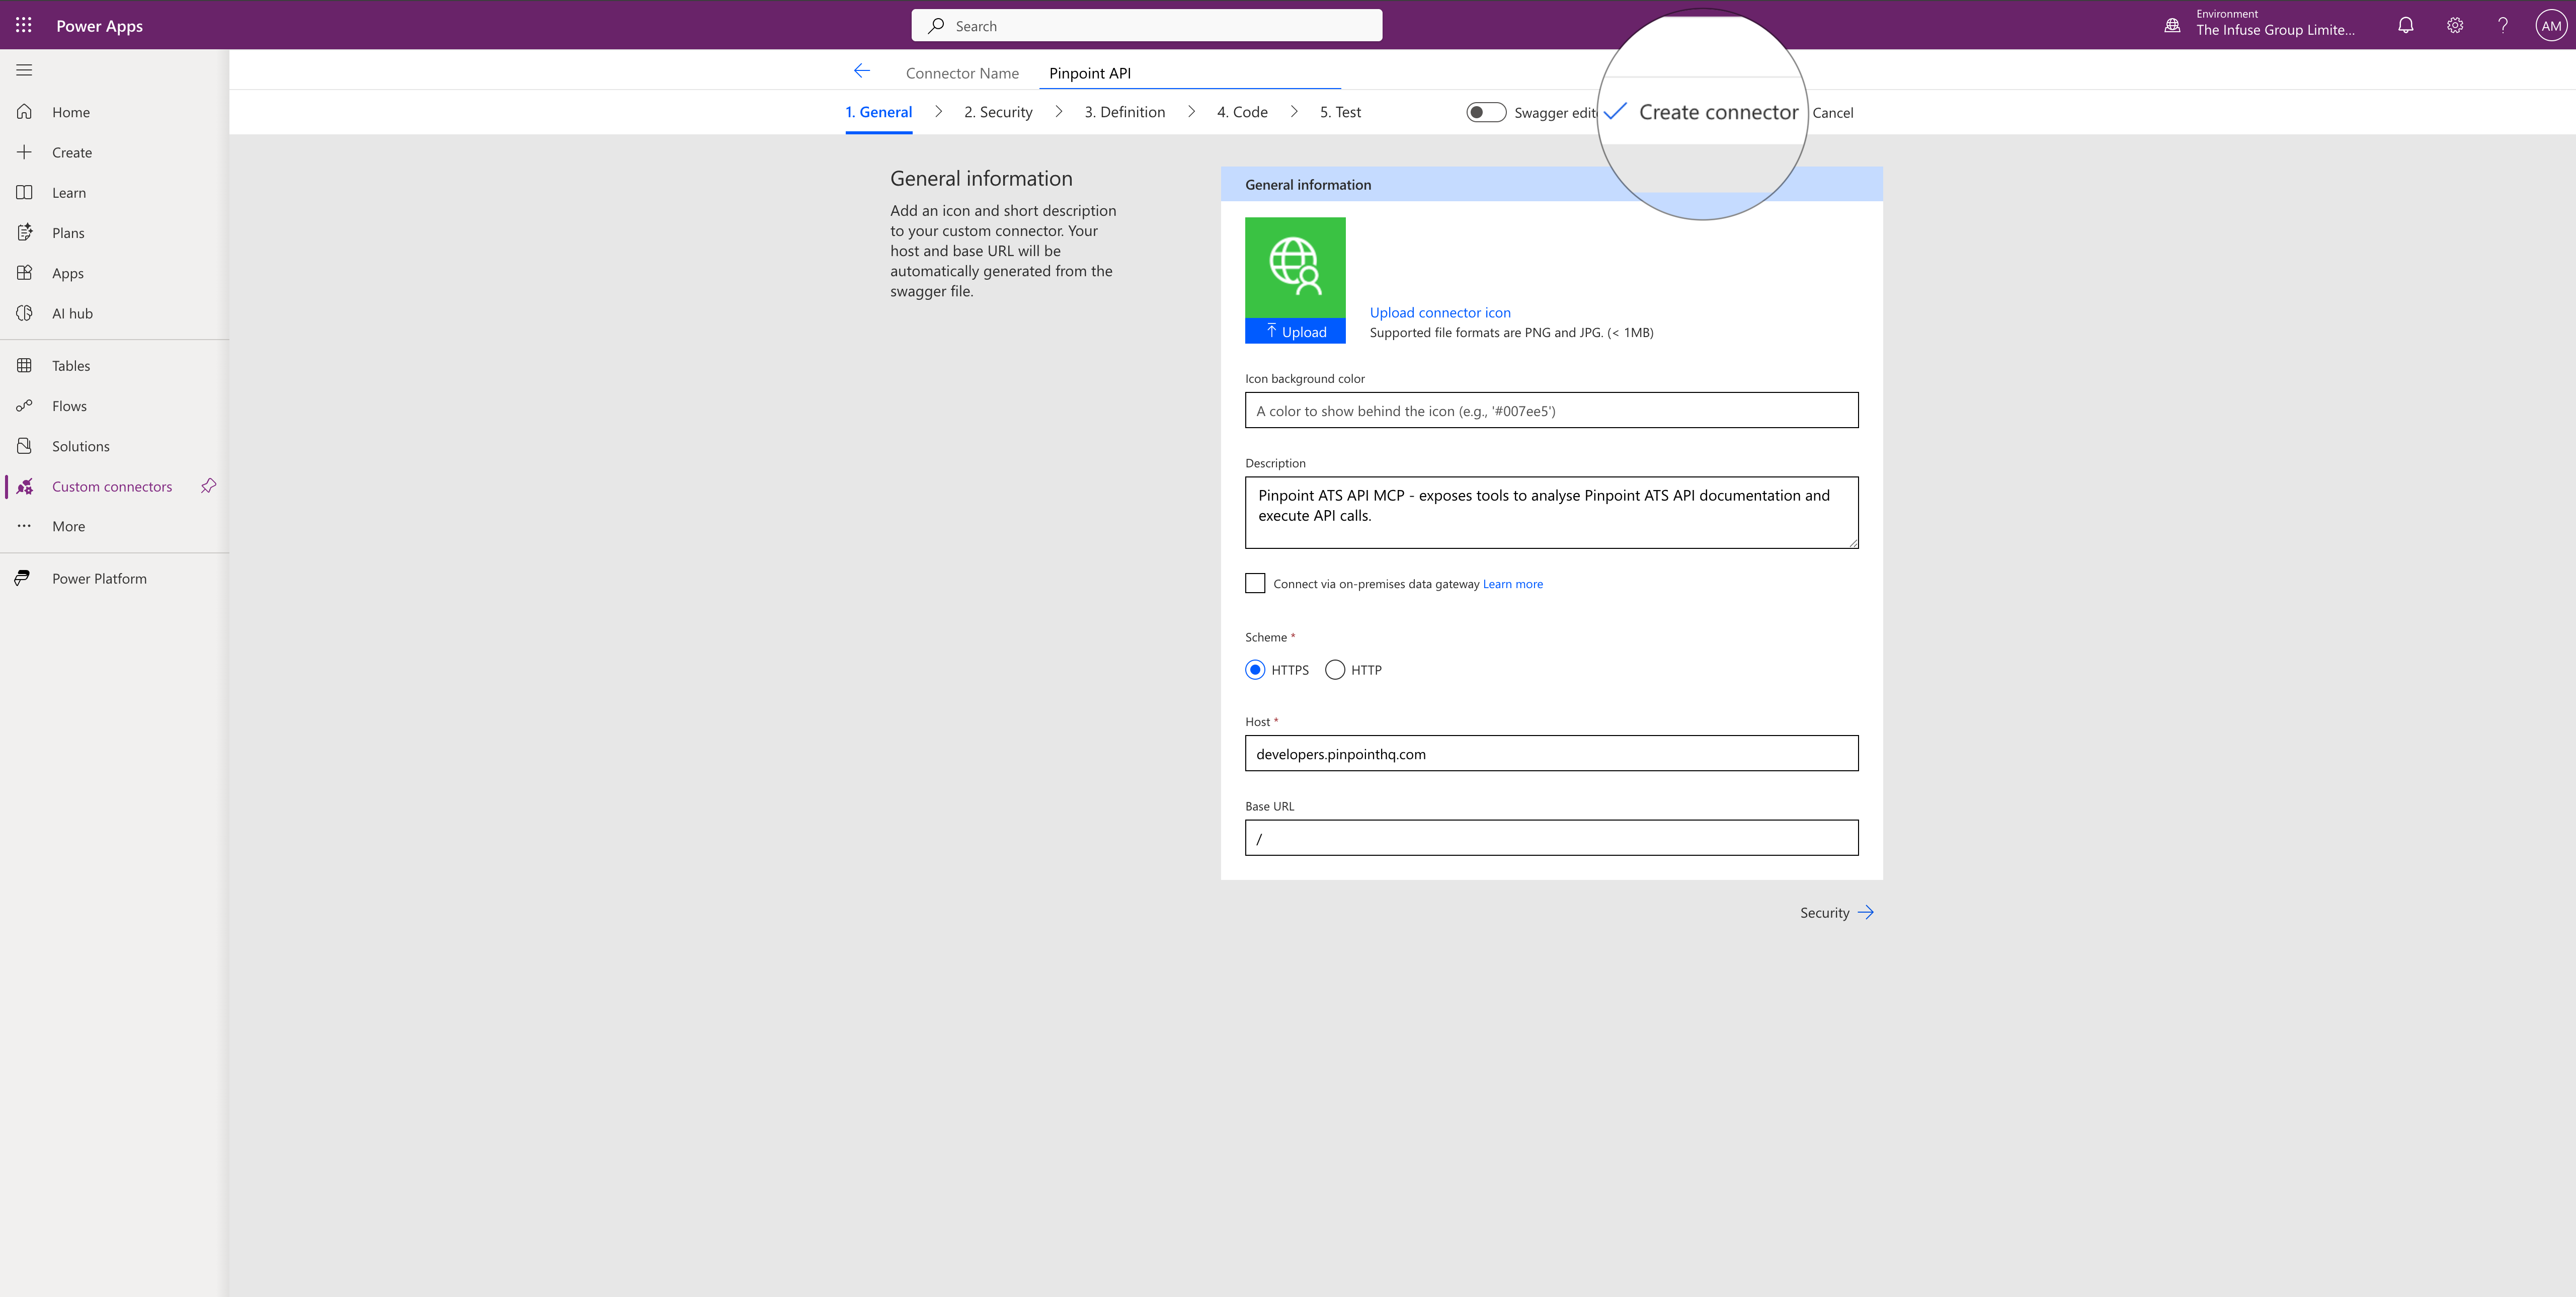Open the app launcher waffle icon
This screenshot has height=1297, width=2576.
coord(24,25)
